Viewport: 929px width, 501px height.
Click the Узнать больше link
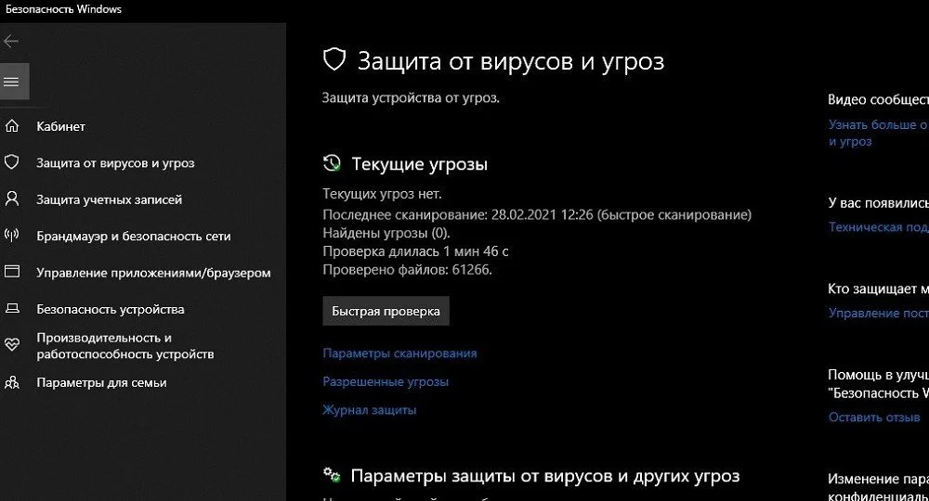pos(878,133)
